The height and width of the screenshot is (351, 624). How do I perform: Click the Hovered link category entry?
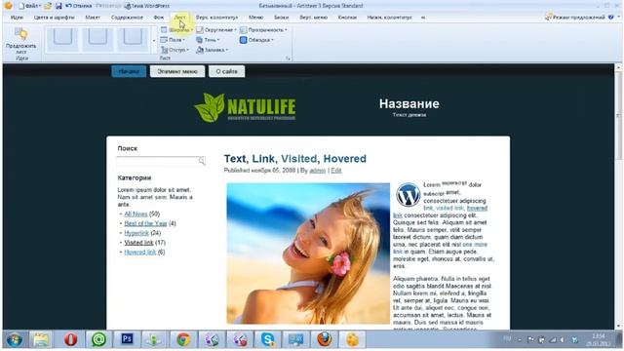(140, 252)
